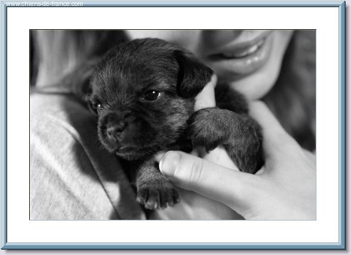The image size is (351, 255).
Task: Click the gray sweater fabric area
Action: 67,167
